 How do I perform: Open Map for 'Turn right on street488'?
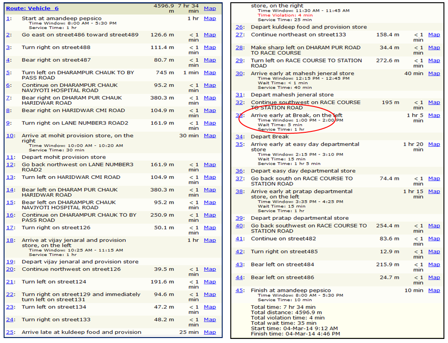click(x=210, y=47)
